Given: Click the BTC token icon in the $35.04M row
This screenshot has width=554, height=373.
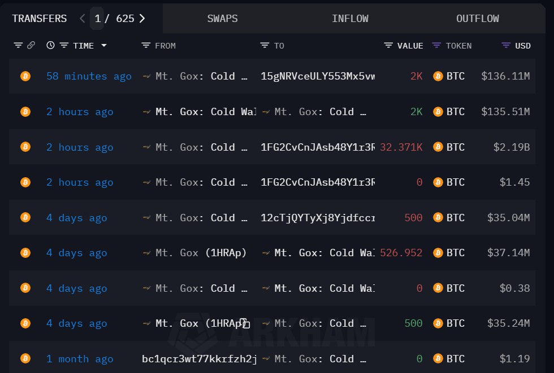Looking at the screenshot, I should (438, 218).
